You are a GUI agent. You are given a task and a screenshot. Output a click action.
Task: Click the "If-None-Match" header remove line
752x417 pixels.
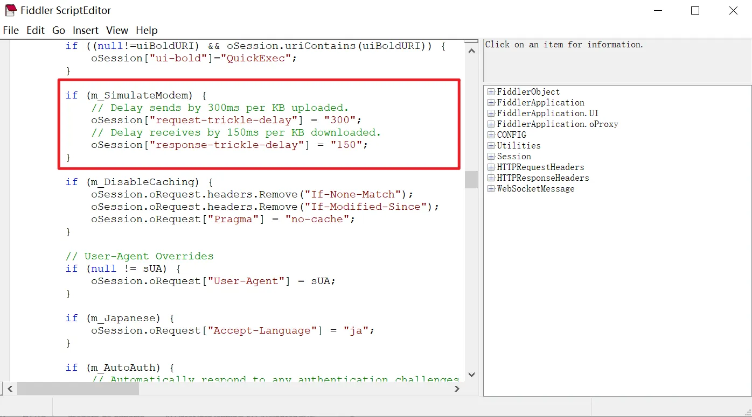pyautogui.click(x=252, y=194)
